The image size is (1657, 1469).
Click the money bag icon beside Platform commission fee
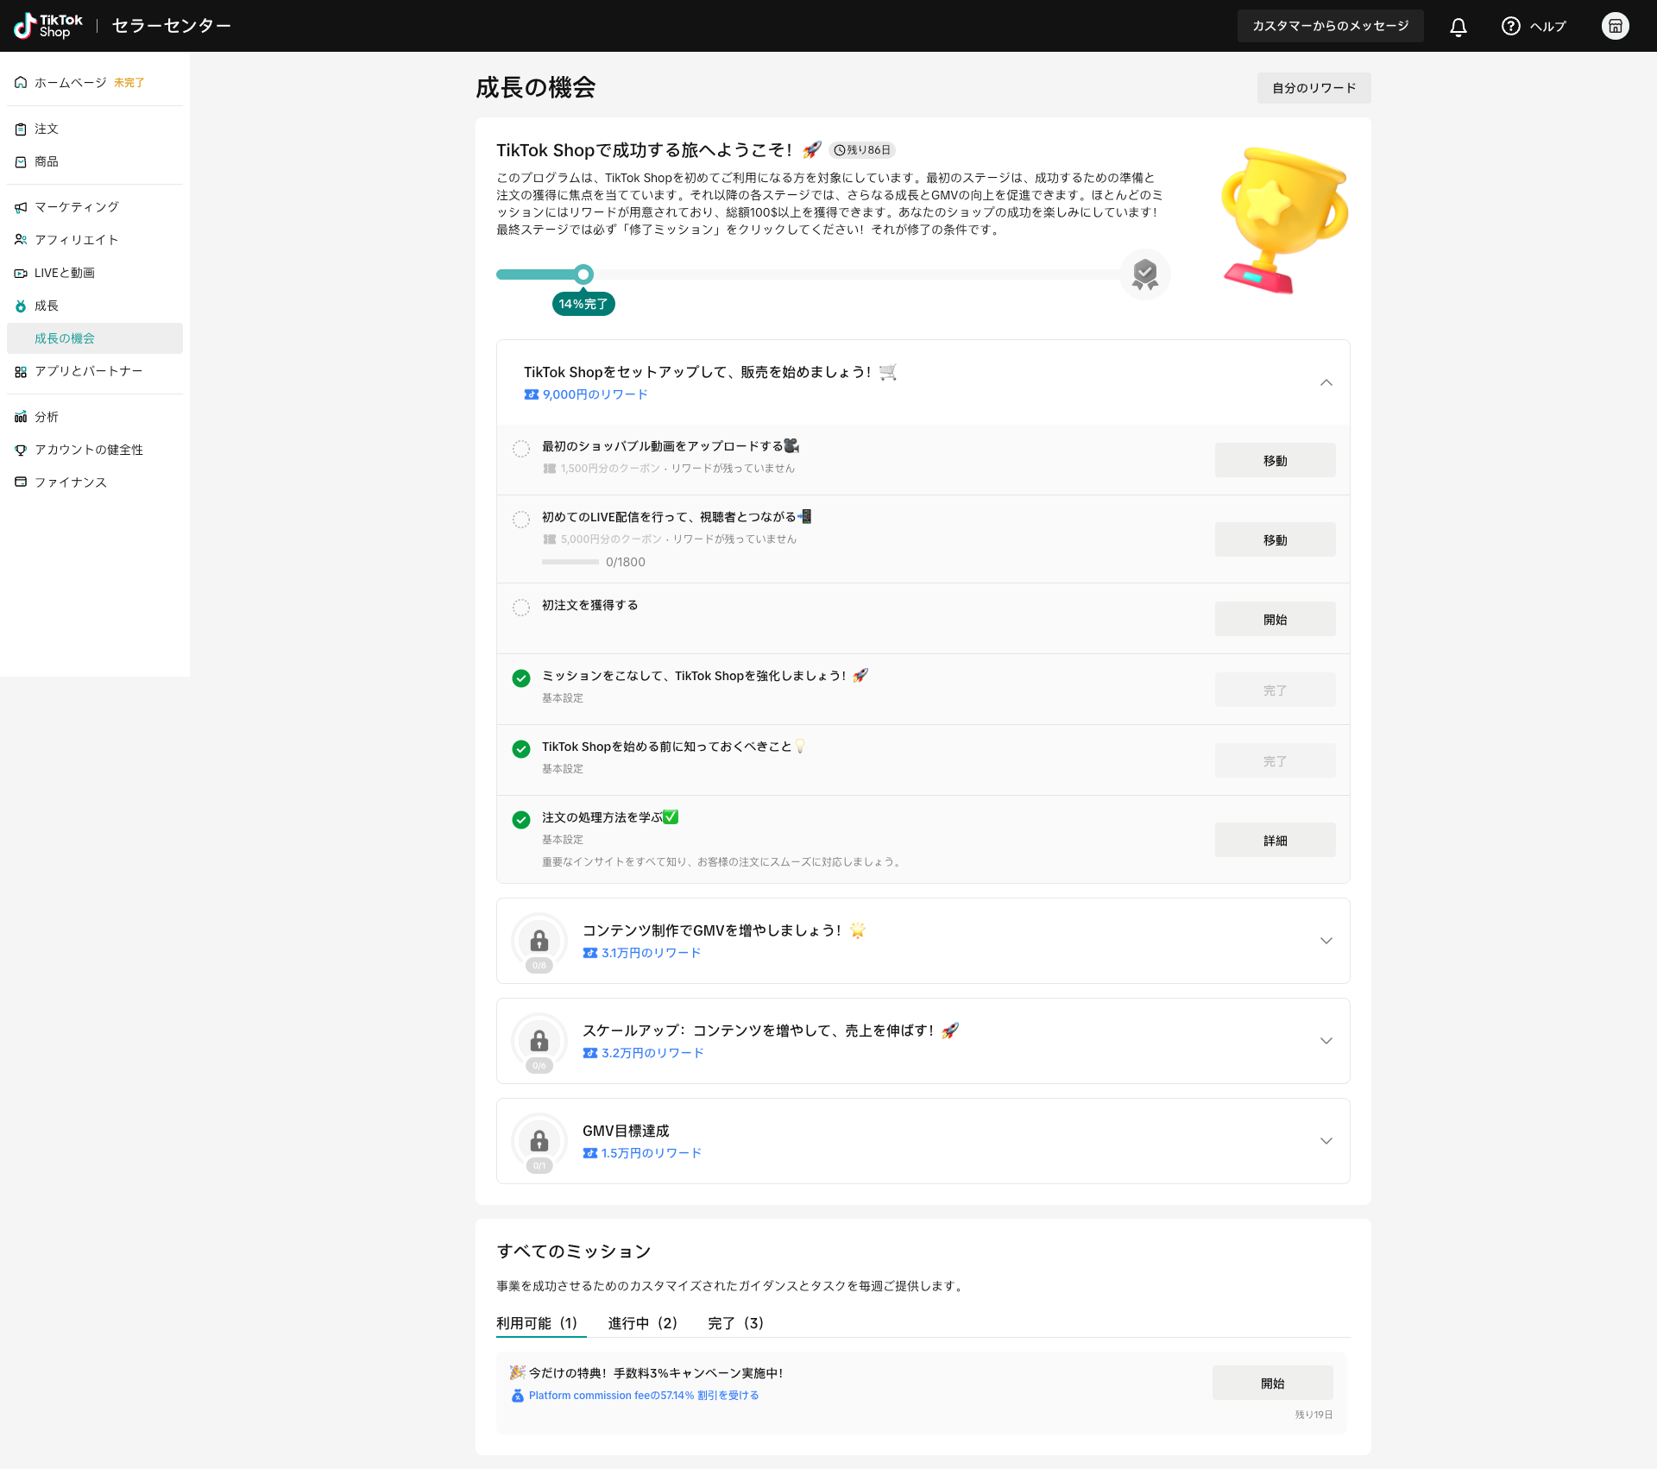point(518,1396)
